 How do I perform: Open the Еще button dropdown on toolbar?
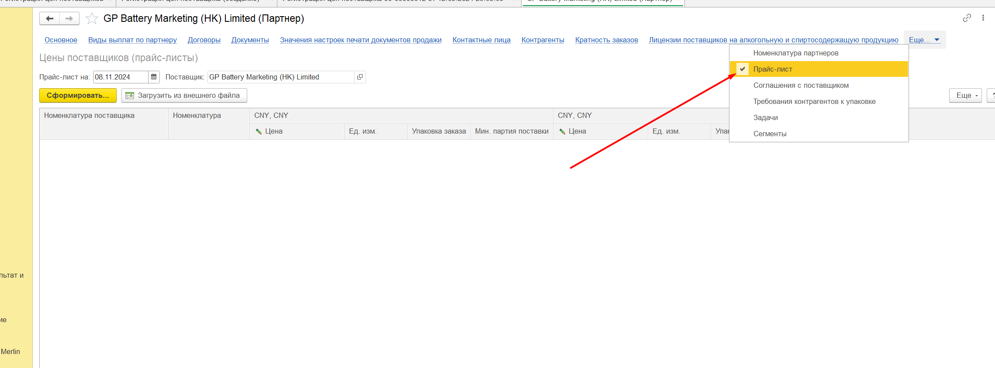click(965, 95)
